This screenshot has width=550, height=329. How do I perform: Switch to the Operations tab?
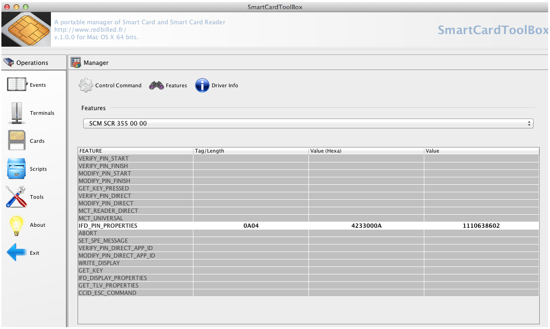coord(33,63)
